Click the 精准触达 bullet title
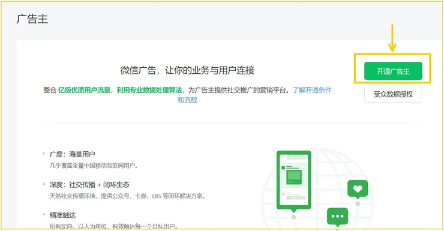The height and width of the screenshot is (231, 444). point(62,215)
